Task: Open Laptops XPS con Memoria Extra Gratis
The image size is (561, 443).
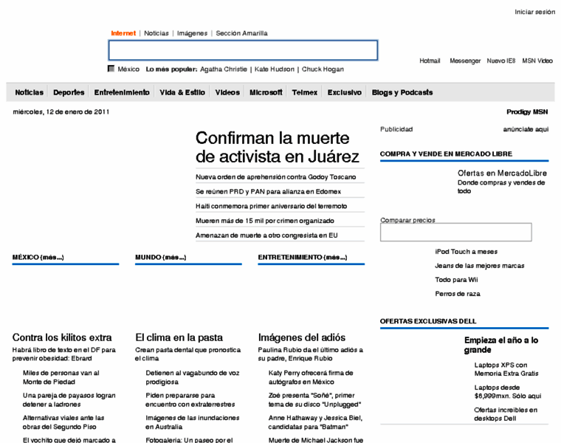Action: pos(506,369)
